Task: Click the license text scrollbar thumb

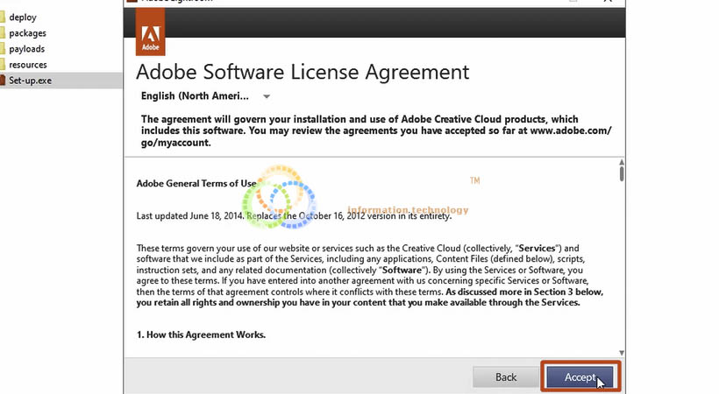Action: click(x=622, y=174)
